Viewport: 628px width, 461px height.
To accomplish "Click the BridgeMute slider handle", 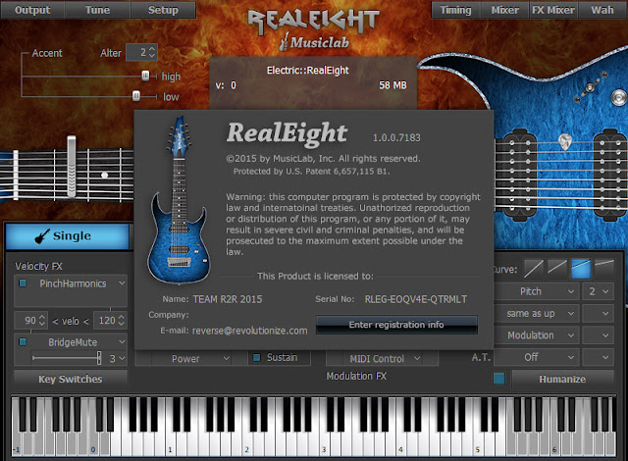I will coord(99,358).
